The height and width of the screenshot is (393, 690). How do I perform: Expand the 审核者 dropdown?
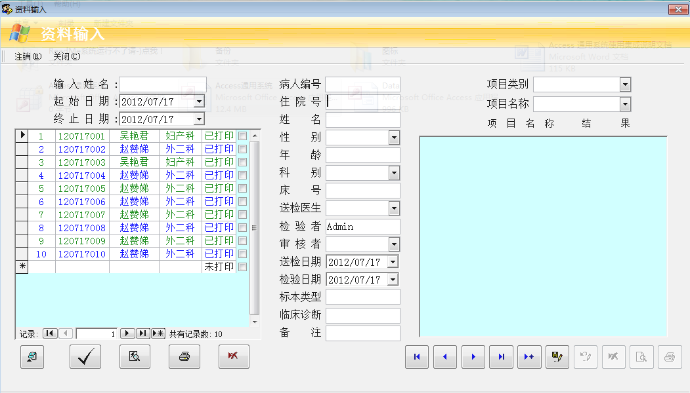pos(394,244)
